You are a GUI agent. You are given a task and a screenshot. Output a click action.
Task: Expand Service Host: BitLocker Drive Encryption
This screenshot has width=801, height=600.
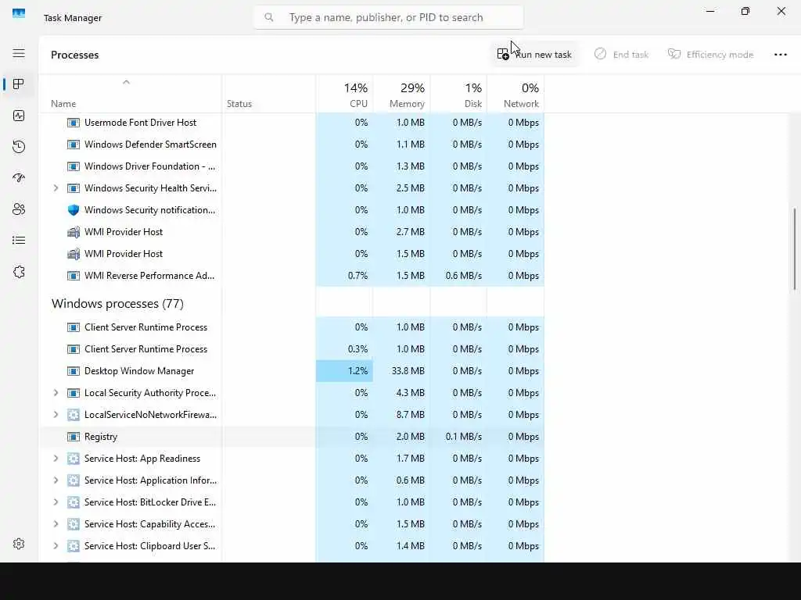(56, 502)
